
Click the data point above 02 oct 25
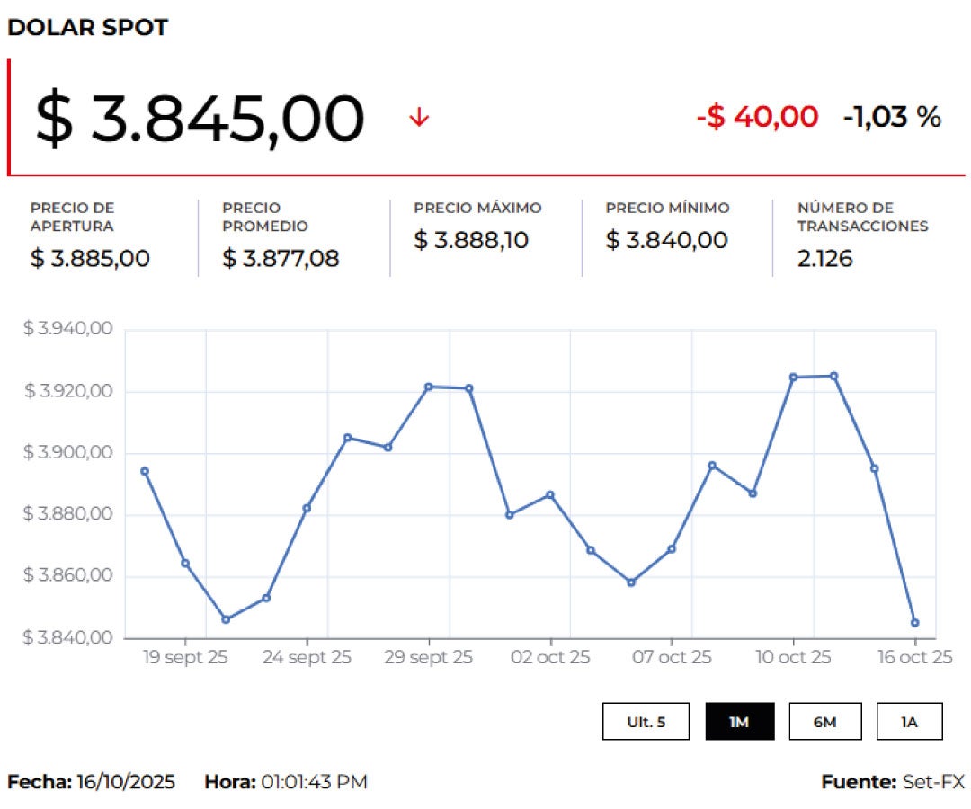(x=550, y=494)
